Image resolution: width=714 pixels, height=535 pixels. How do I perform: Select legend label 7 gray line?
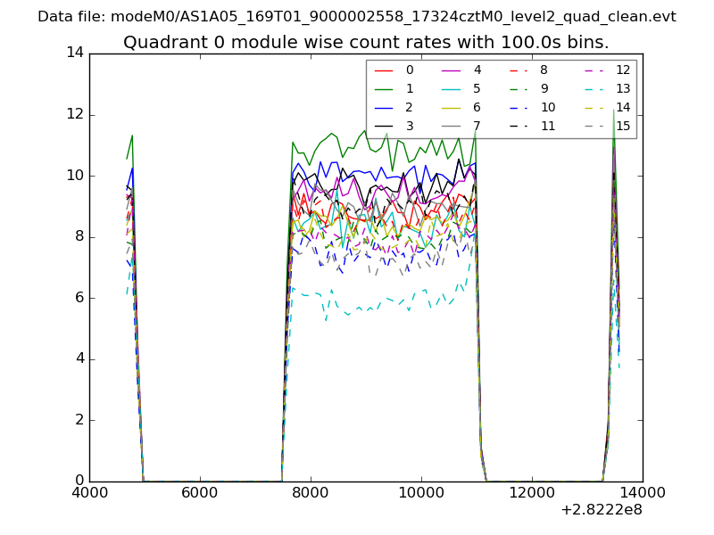point(477,127)
